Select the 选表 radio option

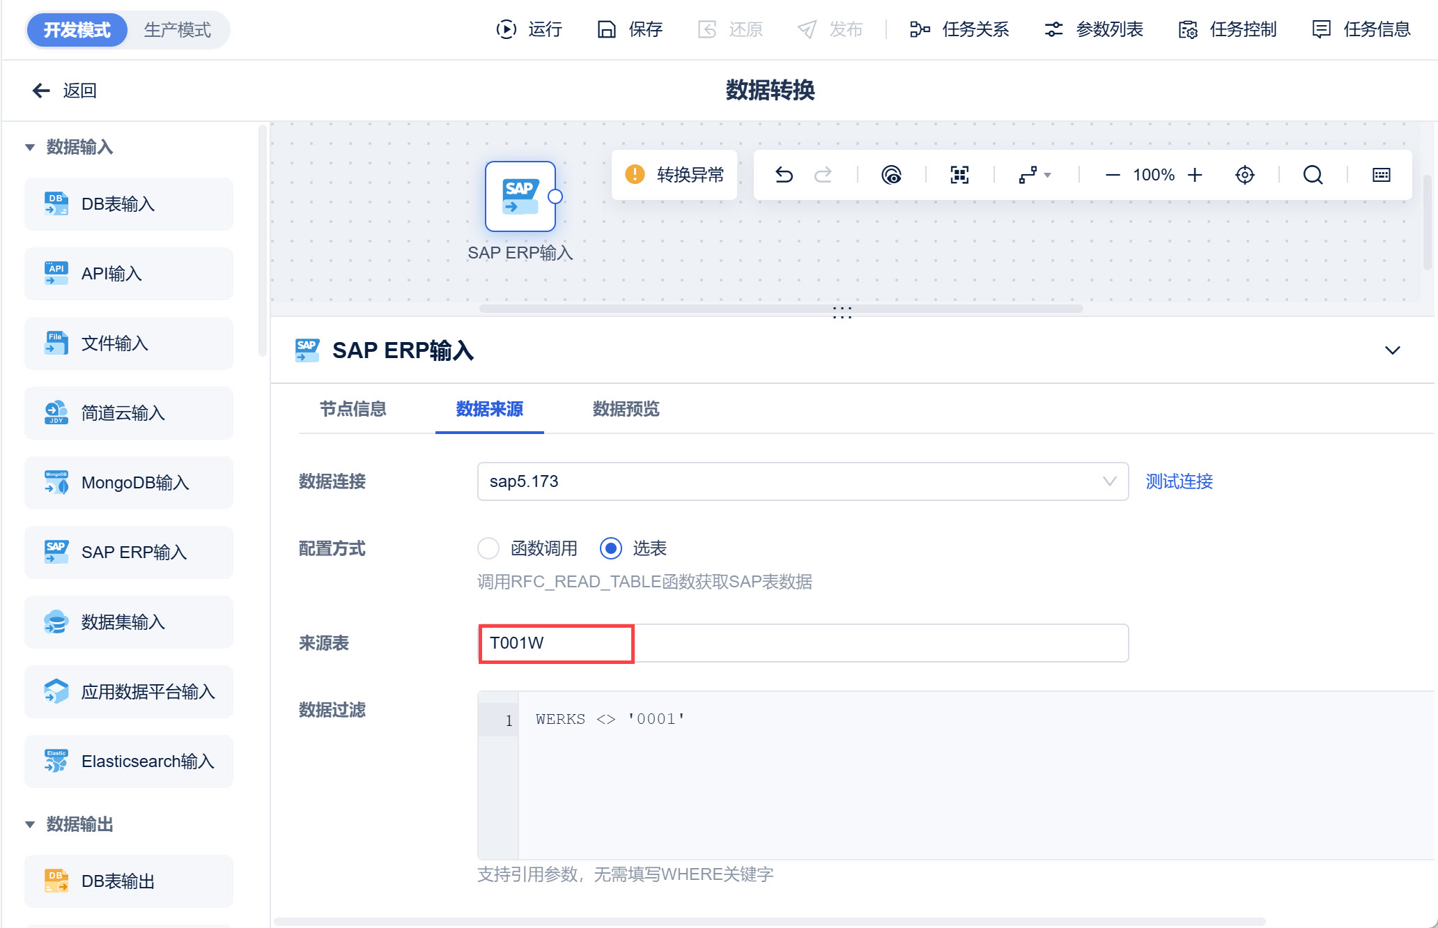[x=611, y=548]
